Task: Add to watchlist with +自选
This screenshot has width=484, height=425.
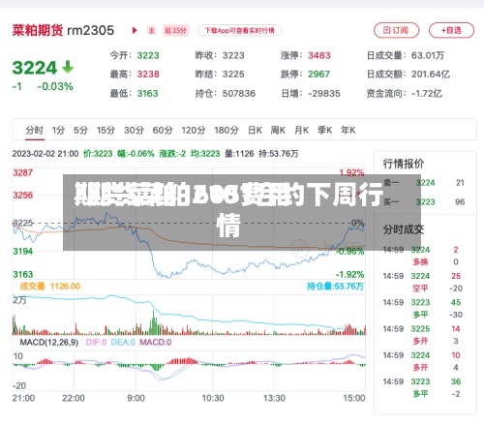Action: click(x=451, y=30)
